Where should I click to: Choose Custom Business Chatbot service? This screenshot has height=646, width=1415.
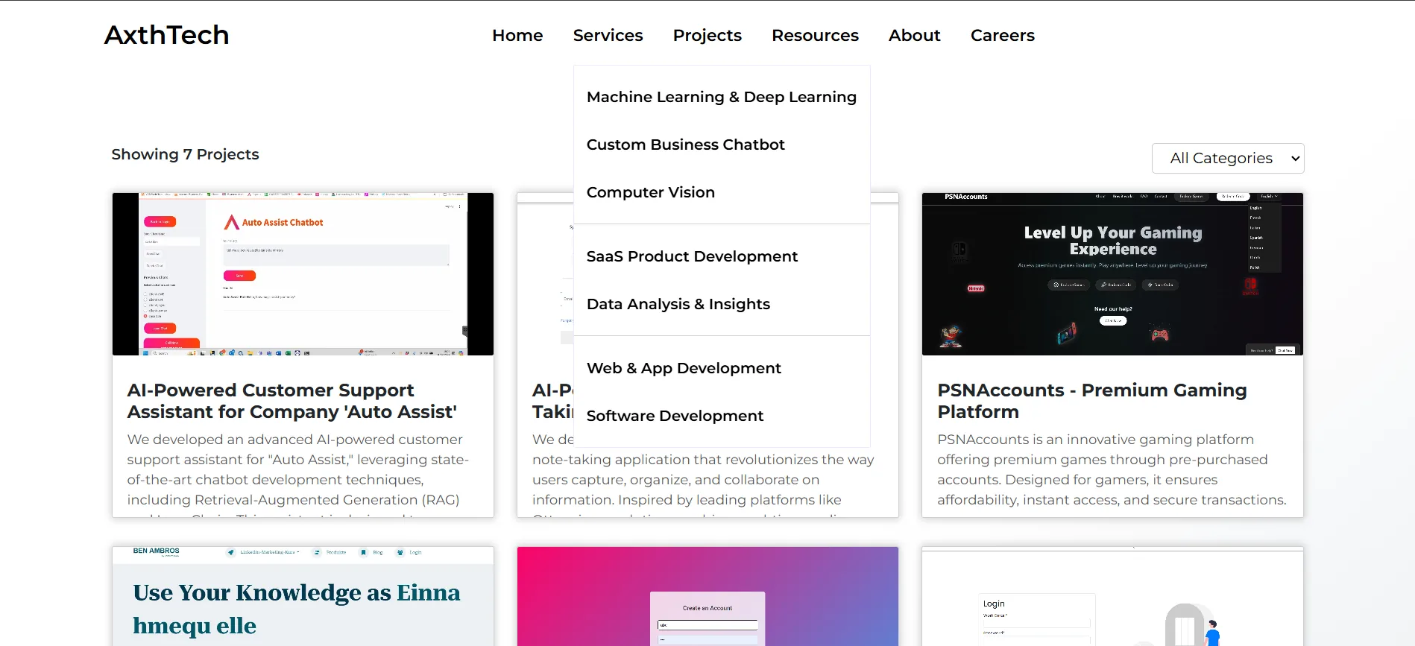(685, 145)
